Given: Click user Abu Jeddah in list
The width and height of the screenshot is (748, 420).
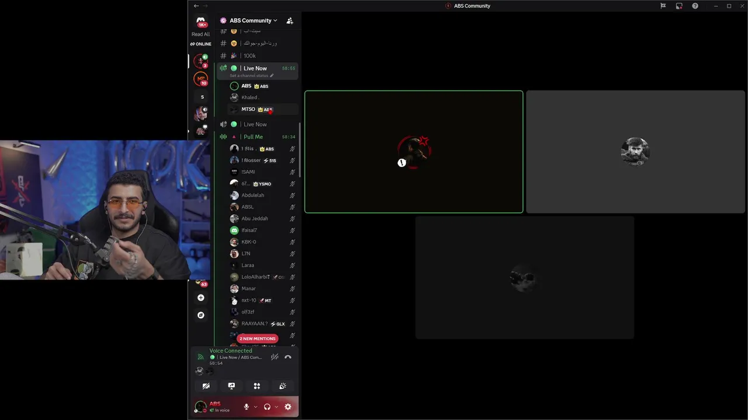Looking at the screenshot, I should tap(262, 219).
